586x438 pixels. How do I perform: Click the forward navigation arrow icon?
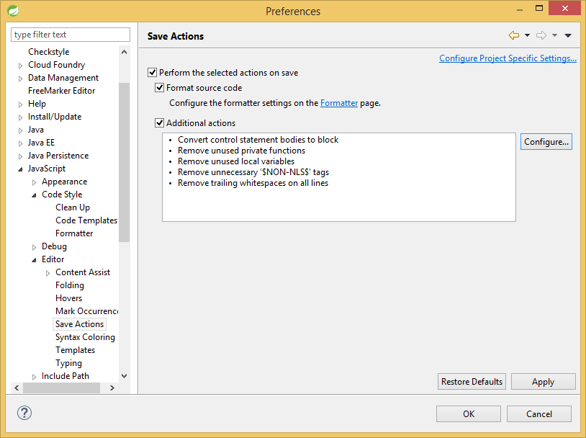(541, 35)
